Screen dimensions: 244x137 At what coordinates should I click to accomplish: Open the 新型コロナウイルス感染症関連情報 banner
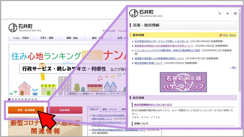[45, 126]
